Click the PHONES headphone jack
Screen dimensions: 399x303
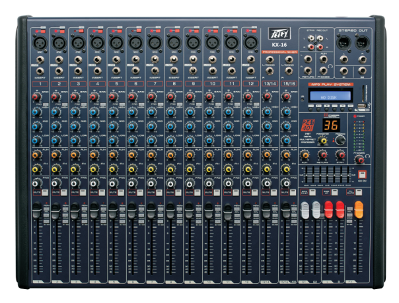point(323,70)
